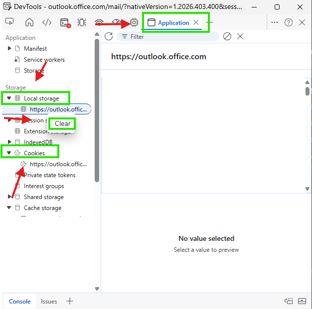Collapse the Cookies tree arrow
This screenshot has width=312, height=309.
9,153
